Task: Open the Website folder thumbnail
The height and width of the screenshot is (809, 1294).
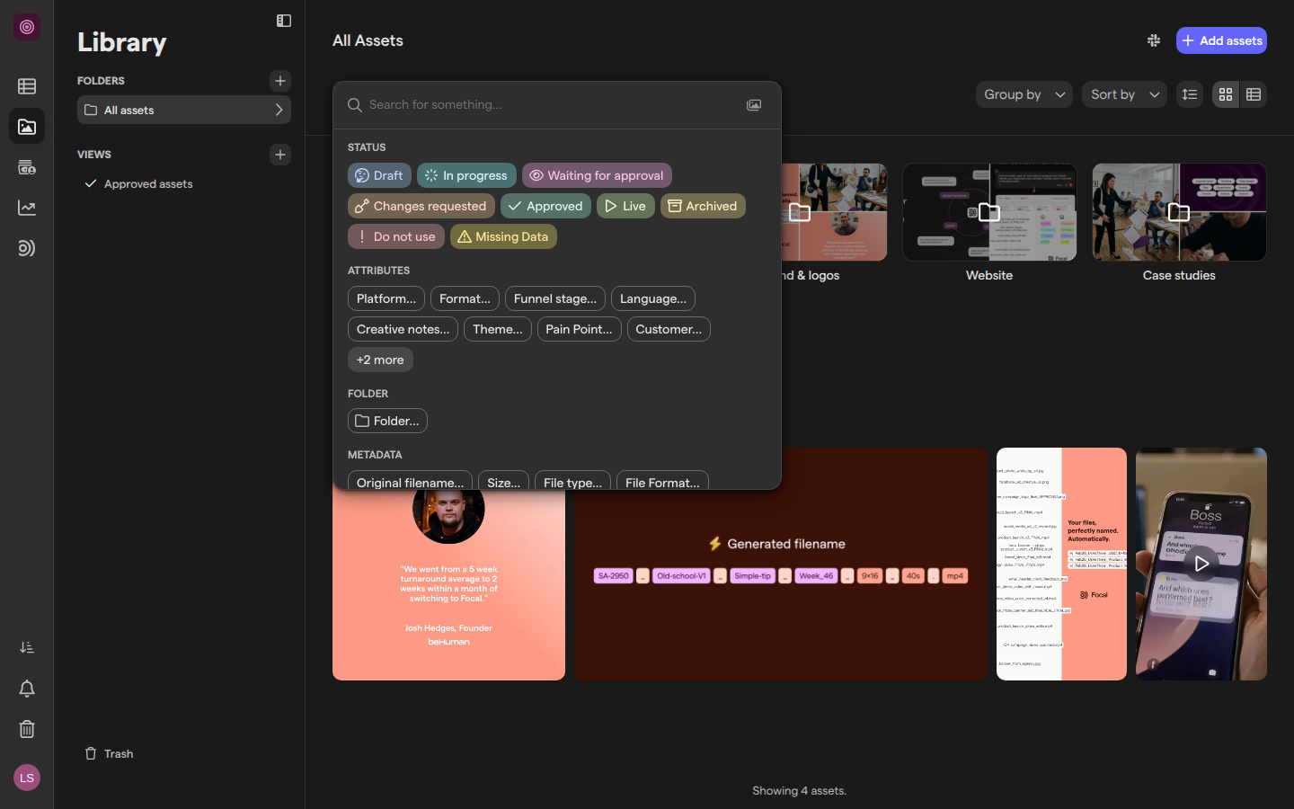Action: [x=989, y=212]
